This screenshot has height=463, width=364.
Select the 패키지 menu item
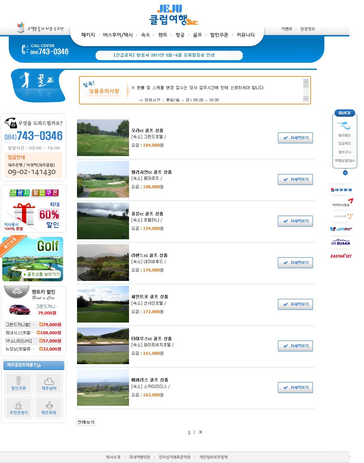click(x=88, y=35)
